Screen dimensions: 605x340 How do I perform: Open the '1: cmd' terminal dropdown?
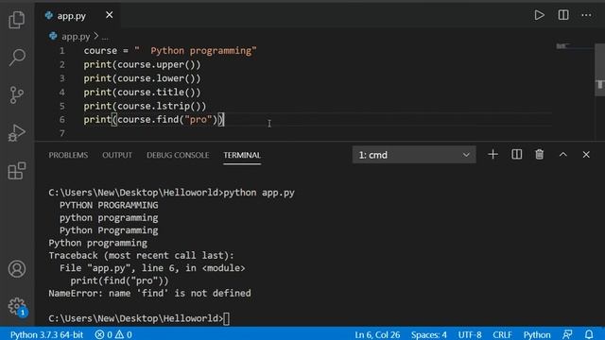(x=414, y=155)
